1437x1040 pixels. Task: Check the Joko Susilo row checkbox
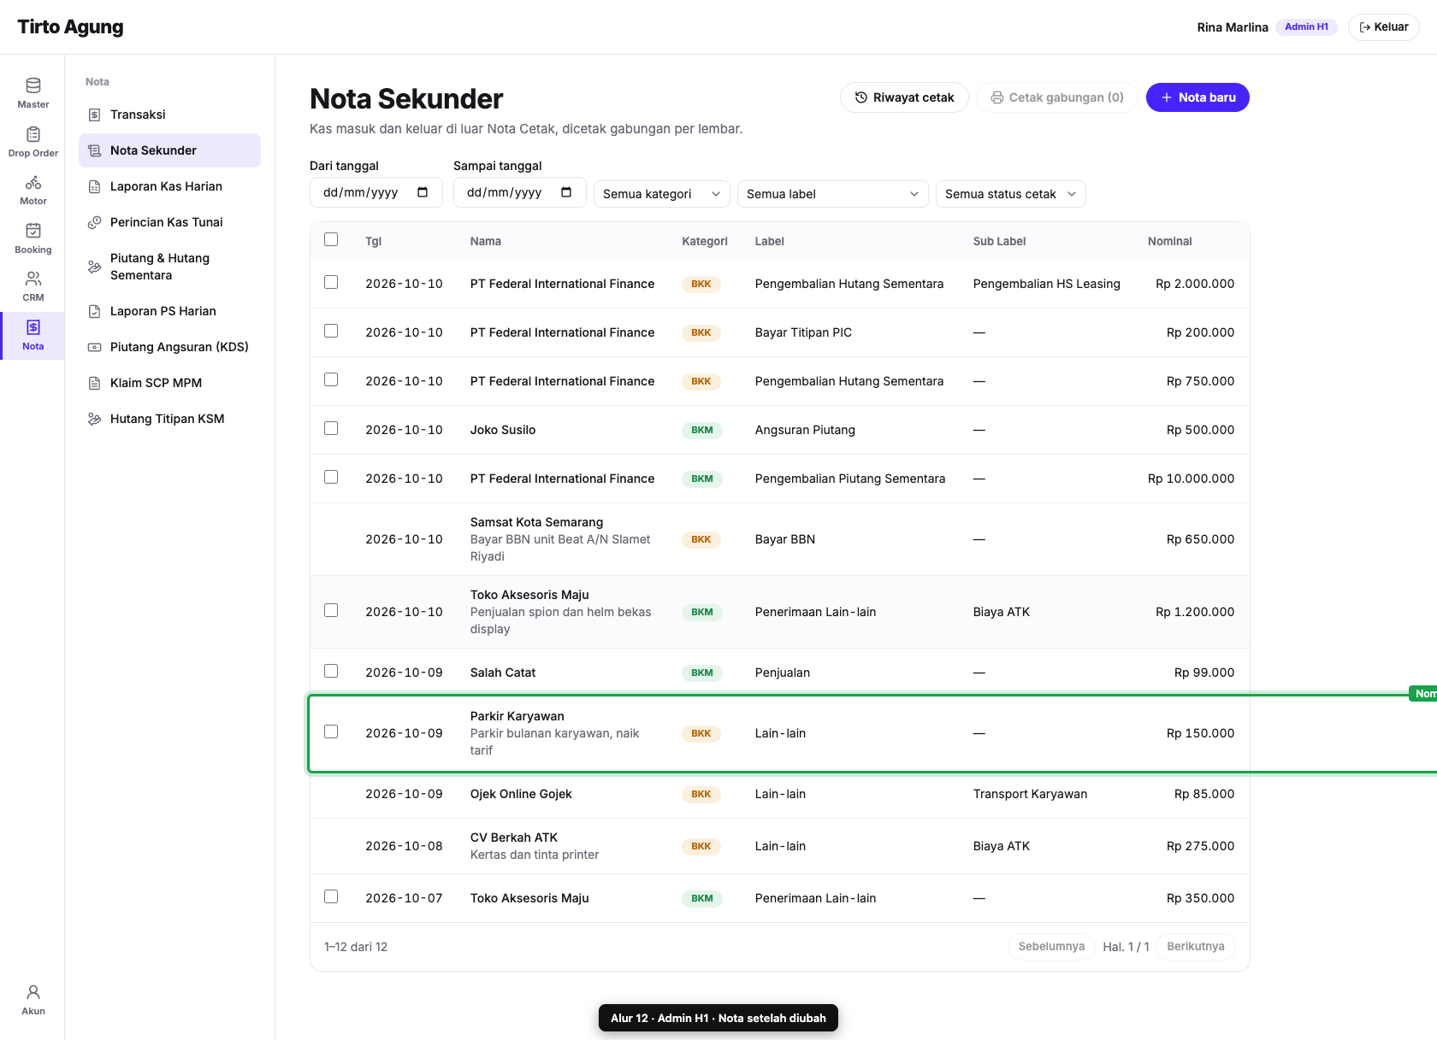[331, 428]
